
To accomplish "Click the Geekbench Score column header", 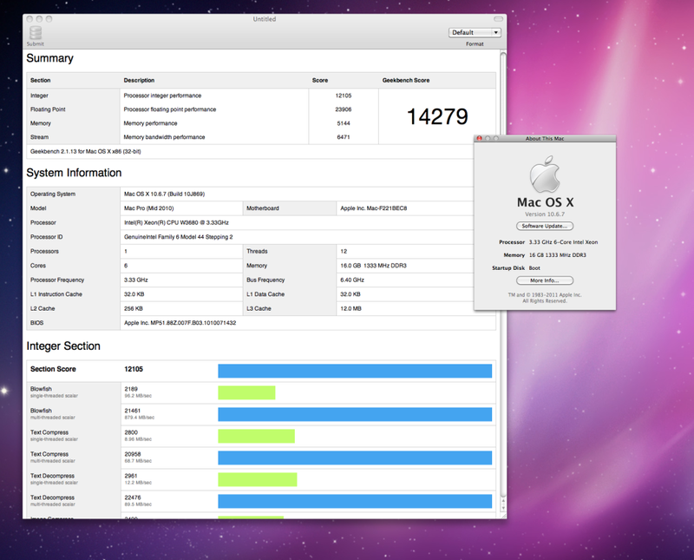I will coord(406,80).
